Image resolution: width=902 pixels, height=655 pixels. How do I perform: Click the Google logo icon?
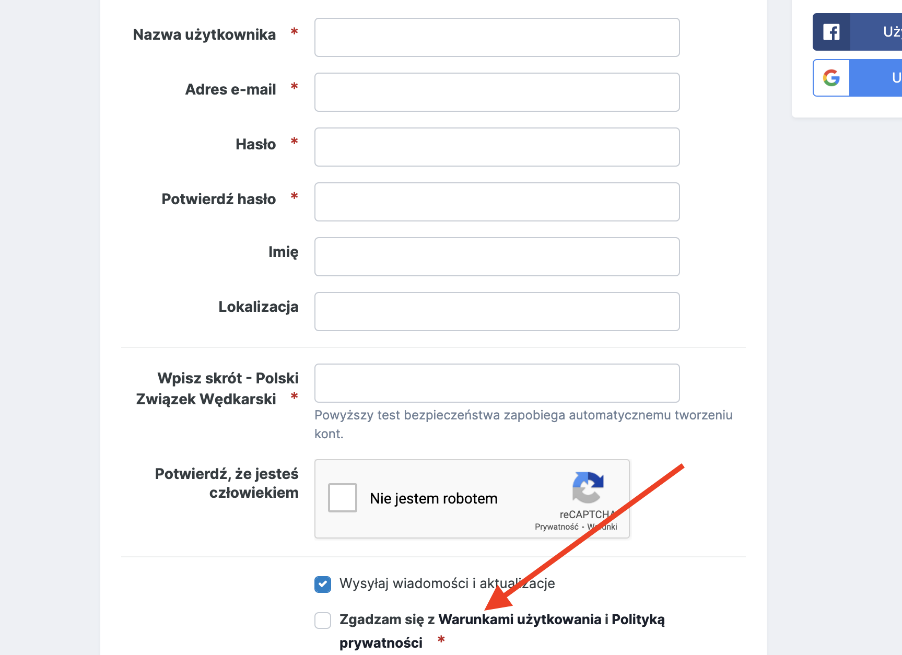[831, 78]
